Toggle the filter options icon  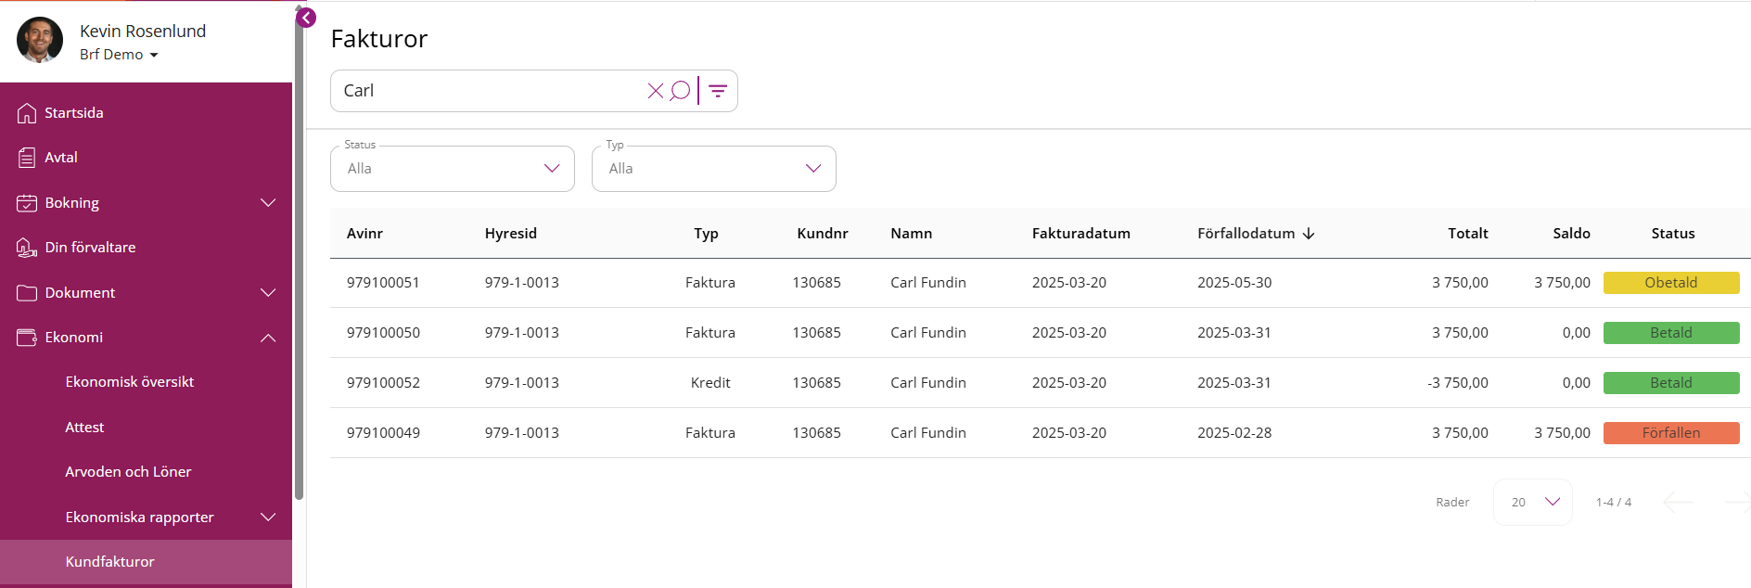click(x=718, y=91)
